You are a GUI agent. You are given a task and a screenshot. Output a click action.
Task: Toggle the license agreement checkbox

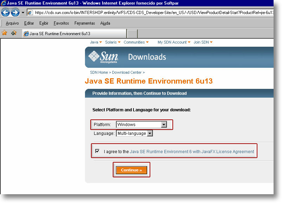(x=97, y=151)
